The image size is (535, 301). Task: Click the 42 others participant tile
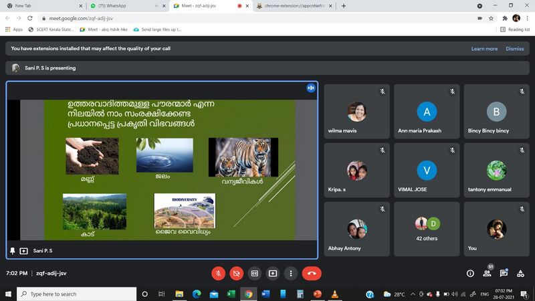pyautogui.click(x=427, y=228)
